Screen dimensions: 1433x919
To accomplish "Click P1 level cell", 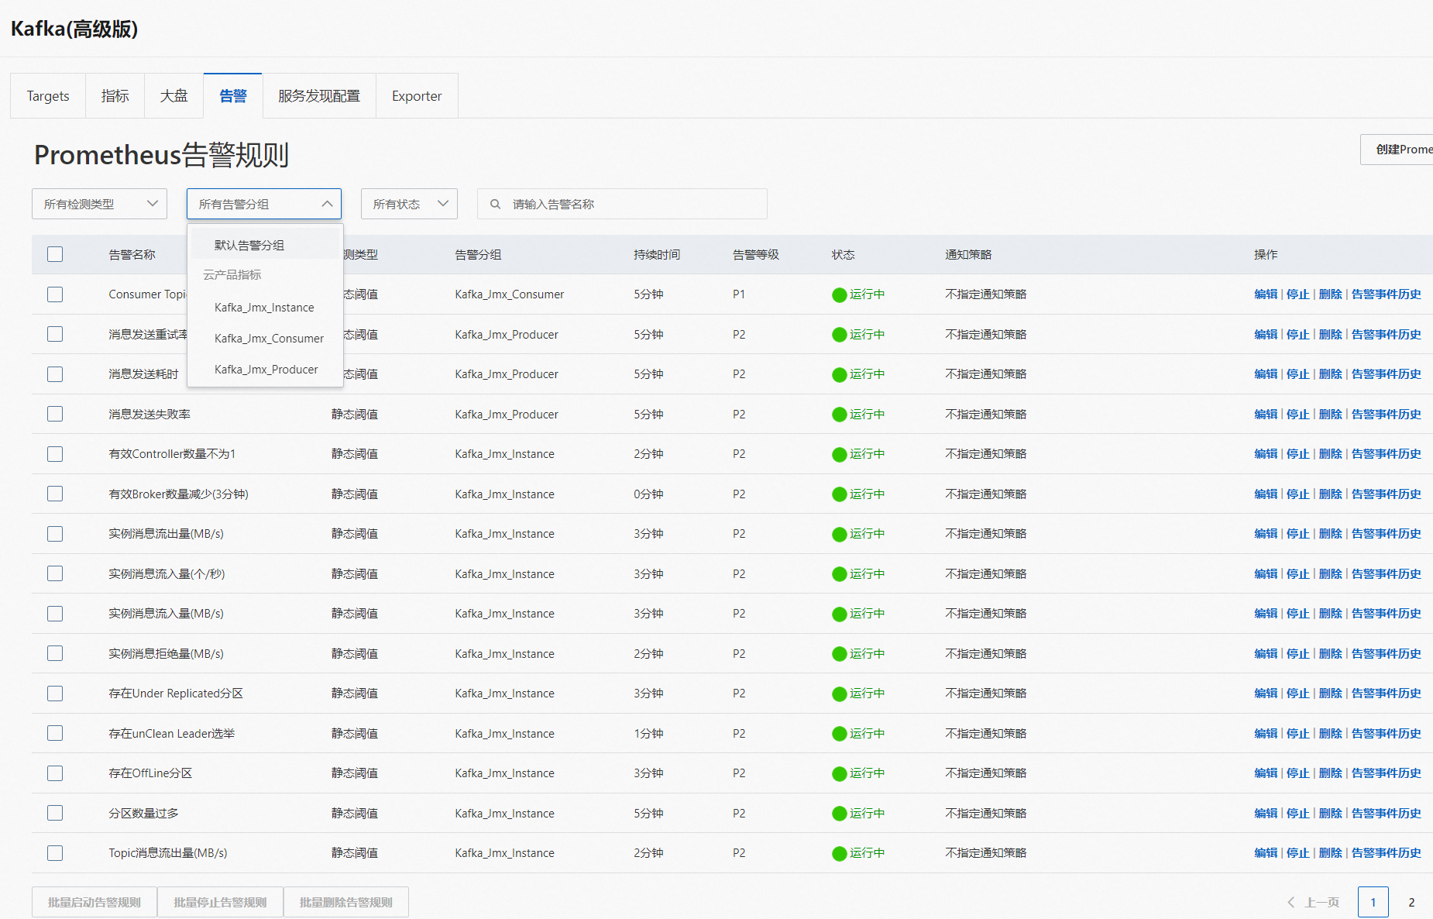I will (739, 294).
